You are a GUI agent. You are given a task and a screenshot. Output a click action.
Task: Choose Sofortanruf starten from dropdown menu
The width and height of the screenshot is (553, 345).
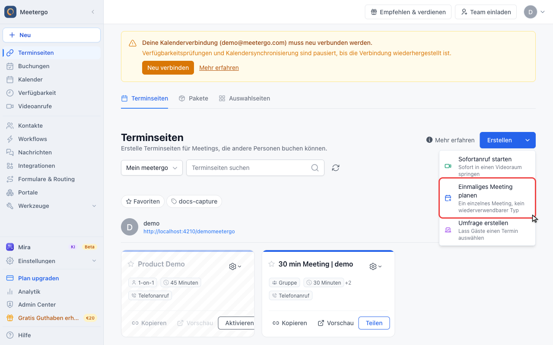click(x=487, y=166)
